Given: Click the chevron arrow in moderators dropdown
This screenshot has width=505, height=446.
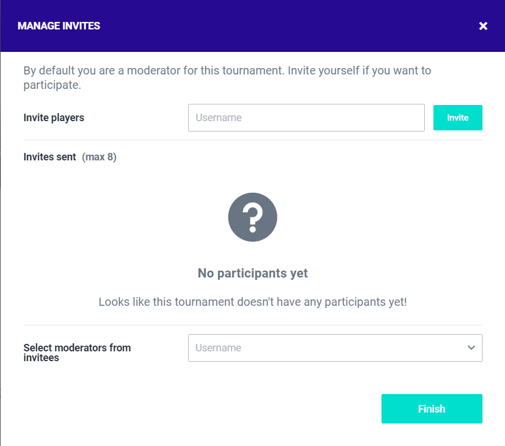Looking at the screenshot, I should (x=471, y=348).
